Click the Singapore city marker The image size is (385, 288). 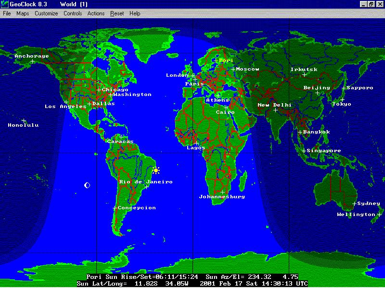(304, 151)
